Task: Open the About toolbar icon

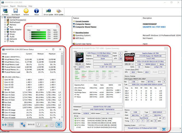Action: coord(36,12)
